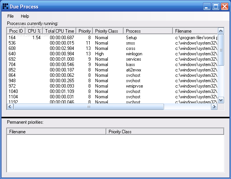Sort by the Process column header
231x179 pixels.
[x=148, y=31]
